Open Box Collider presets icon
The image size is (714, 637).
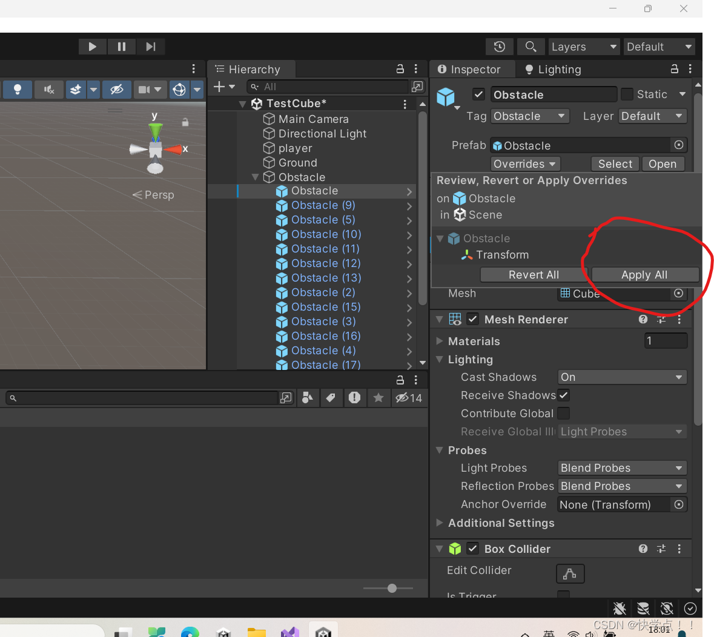tap(661, 549)
